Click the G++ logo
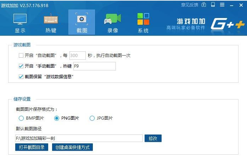 (x=228, y=24)
